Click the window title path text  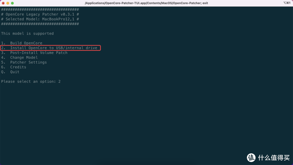click(x=146, y=3)
